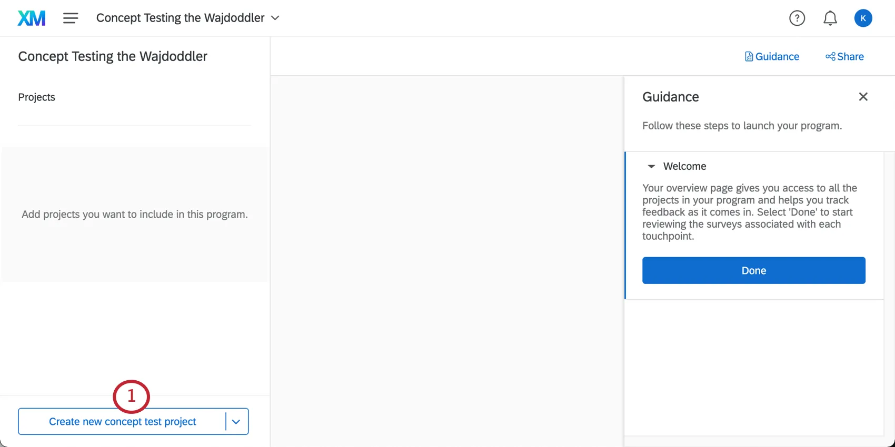
Task: Close the Guidance side panel
Action: [x=863, y=97]
